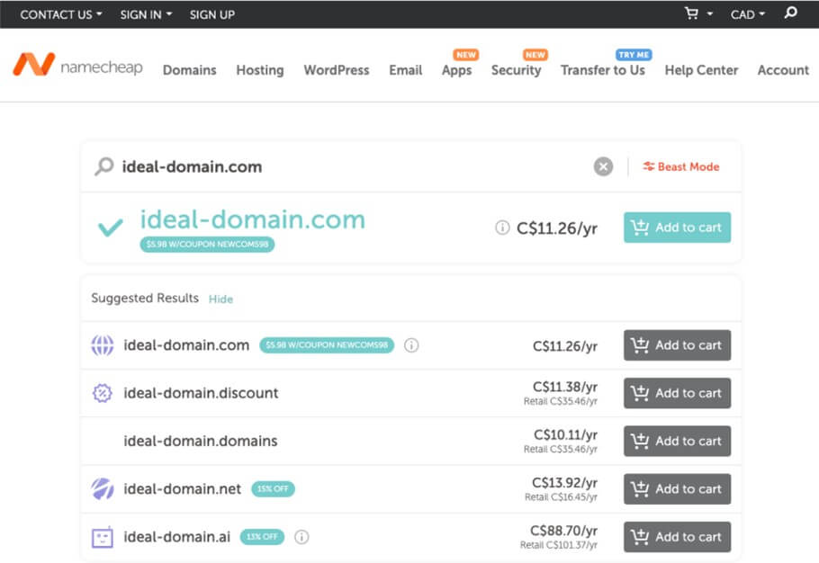The height and width of the screenshot is (563, 819).
Task: Click info icon beside C$11.26/yr main result
Action: [502, 228]
